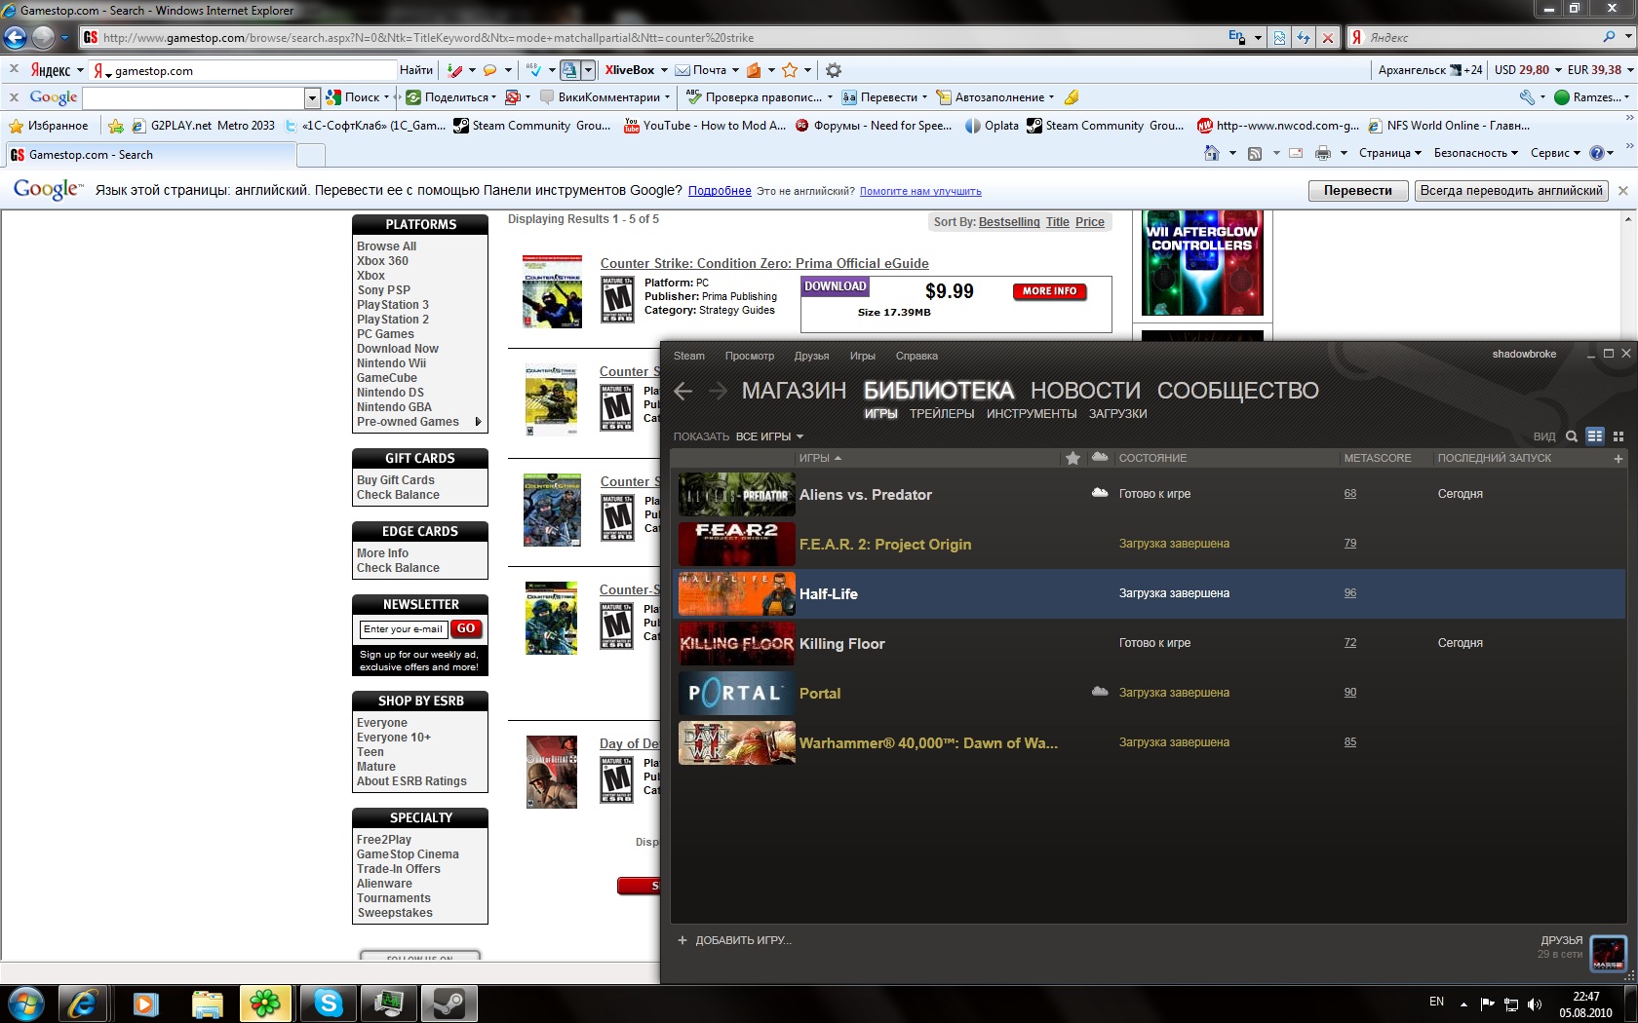
Task: Open Steam library search magnifier
Action: (x=1572, y=436)
